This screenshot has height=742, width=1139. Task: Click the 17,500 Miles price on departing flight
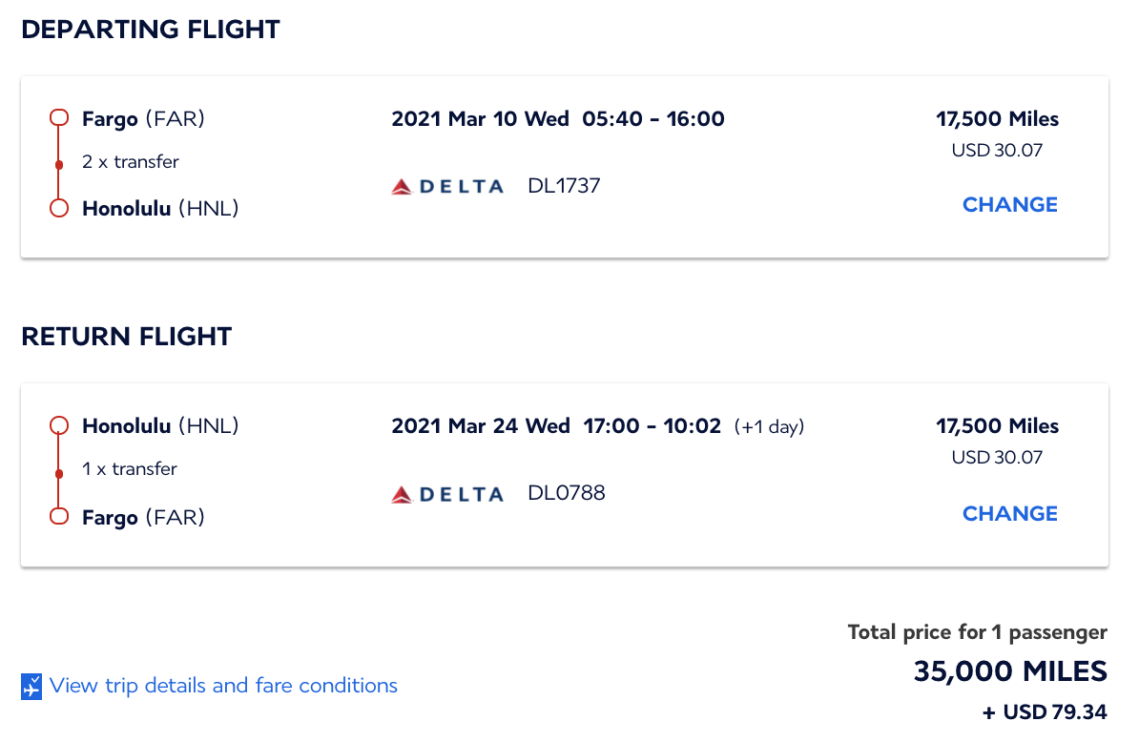pyautogui.click(x=997, y=118)
